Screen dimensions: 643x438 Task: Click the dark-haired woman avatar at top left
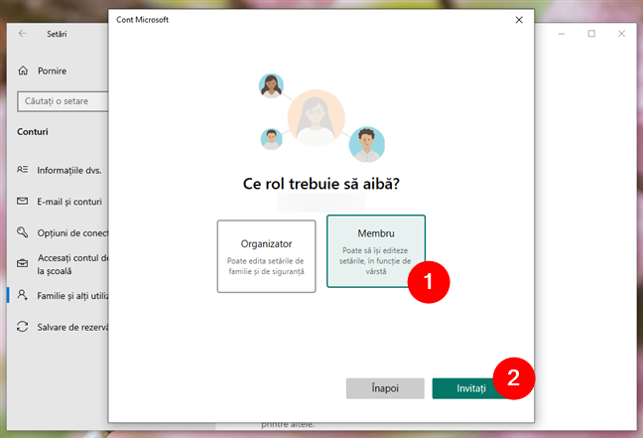(x=270, y=85)
